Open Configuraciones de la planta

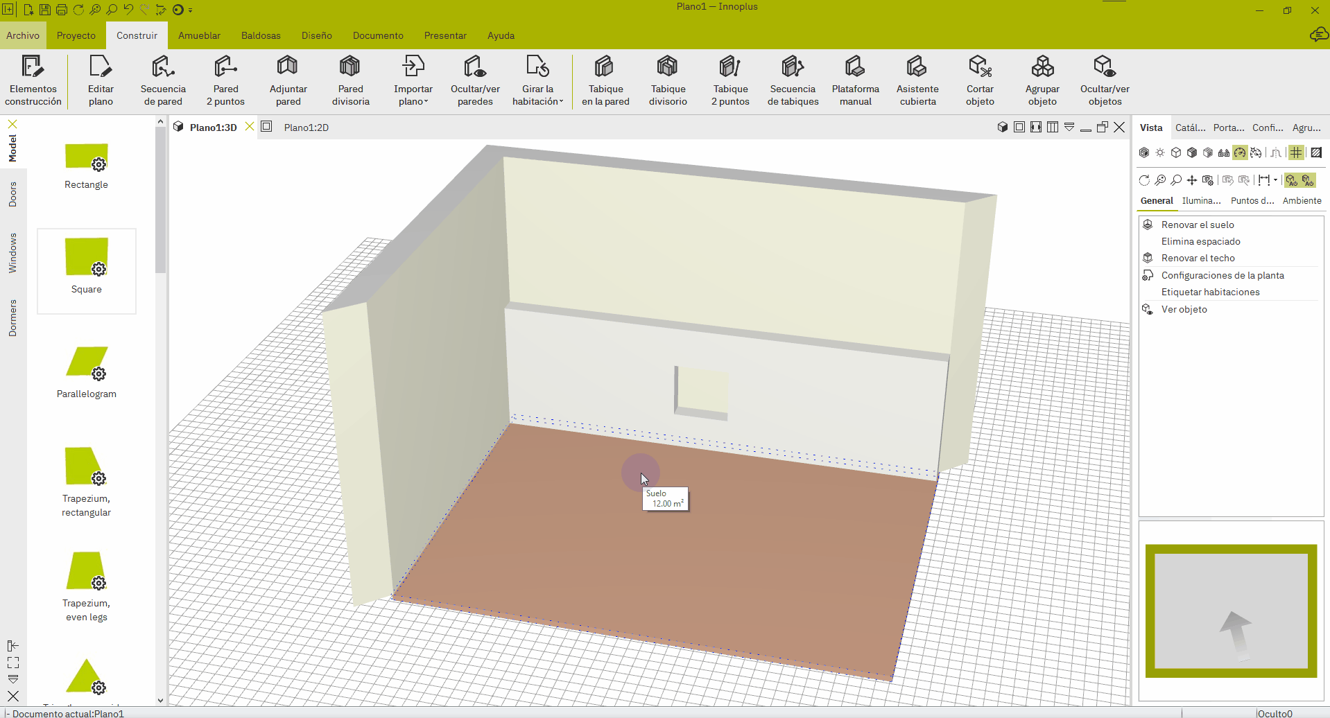click(x=1223, y=275)
